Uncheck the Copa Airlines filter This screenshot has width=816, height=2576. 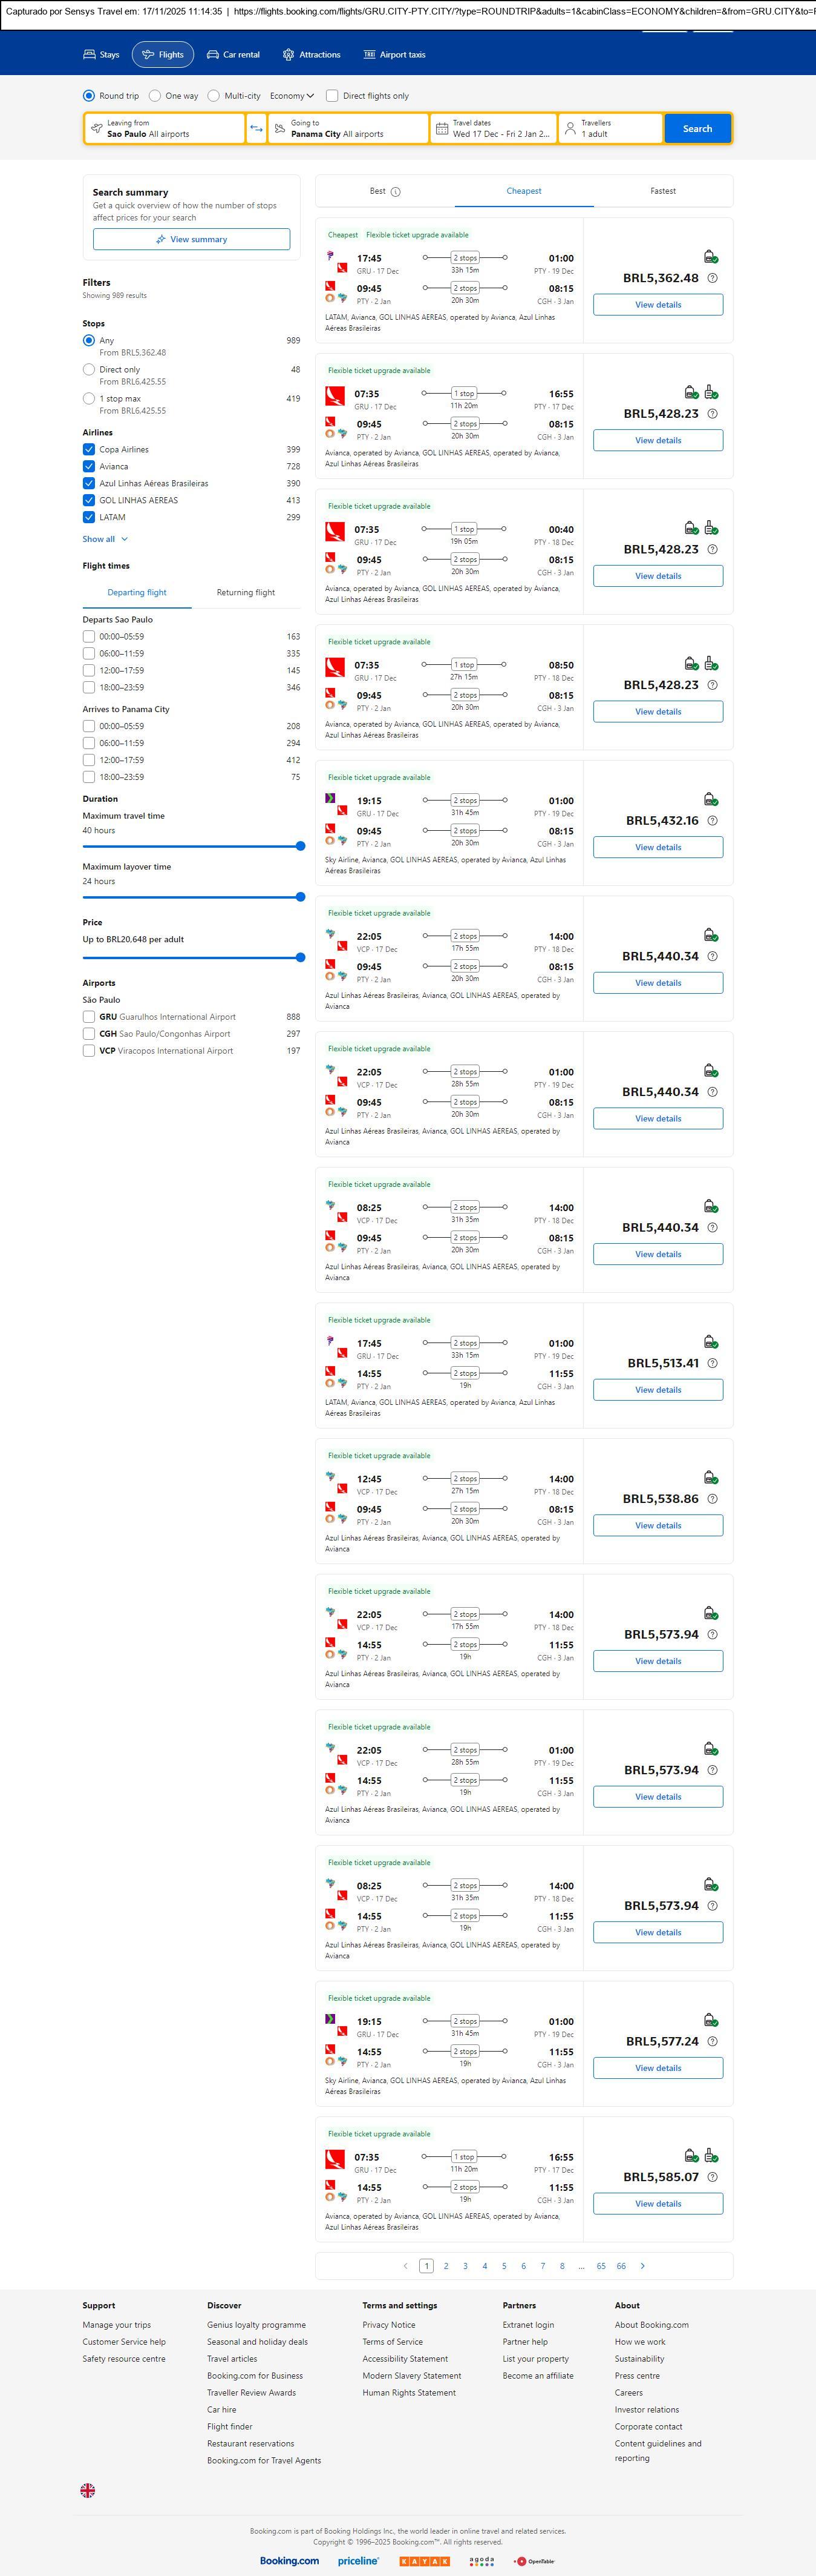coord(89,450)
